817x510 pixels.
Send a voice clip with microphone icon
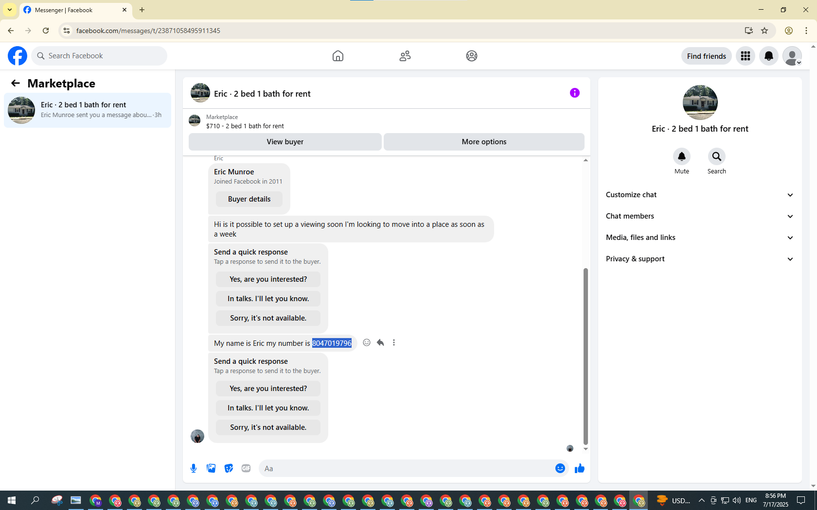click(x=194, y=468)
